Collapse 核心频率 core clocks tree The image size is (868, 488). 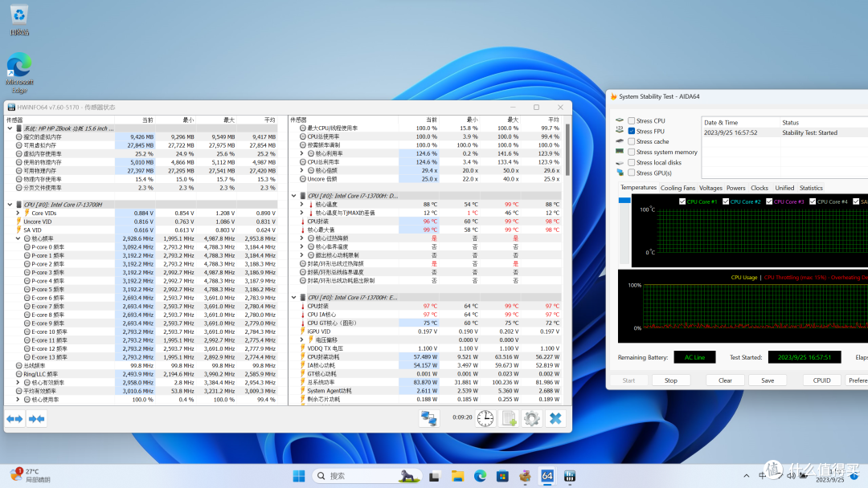[x=18, y=238]
